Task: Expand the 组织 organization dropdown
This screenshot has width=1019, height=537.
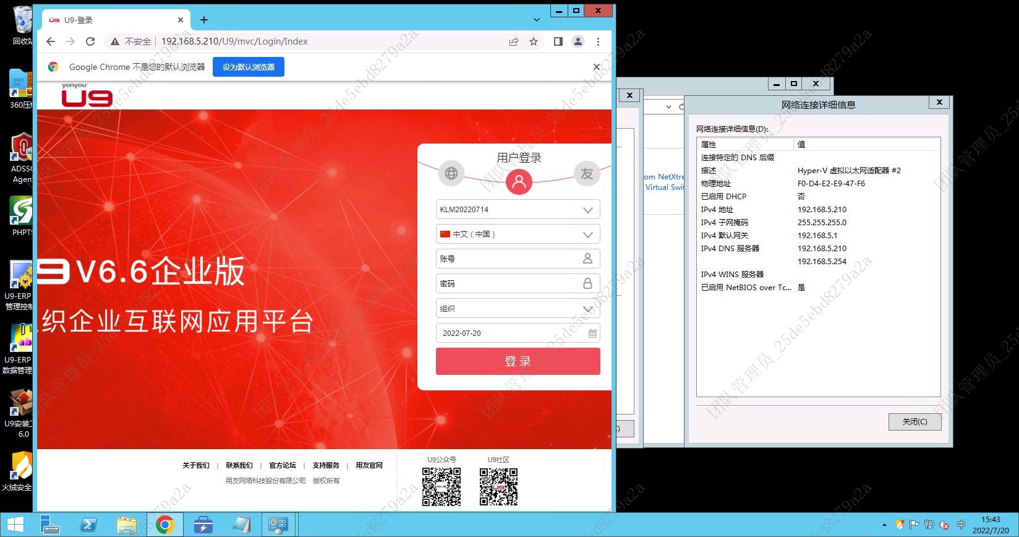Action: pyautogui.click(x=587, y=309)
